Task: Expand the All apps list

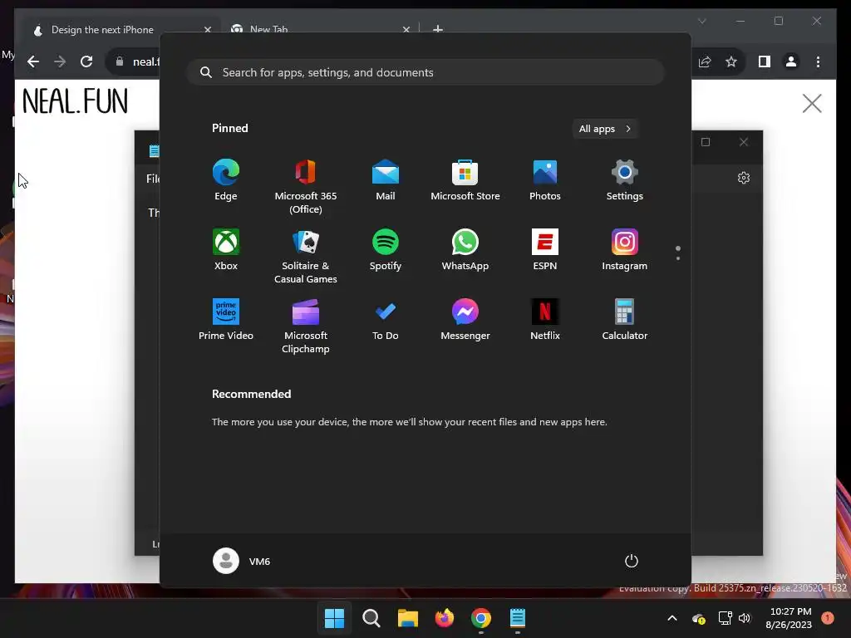Action: 605,129
